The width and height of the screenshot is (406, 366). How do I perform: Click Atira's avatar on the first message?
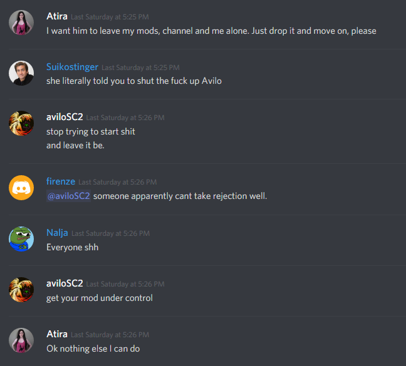pos(21,23)
